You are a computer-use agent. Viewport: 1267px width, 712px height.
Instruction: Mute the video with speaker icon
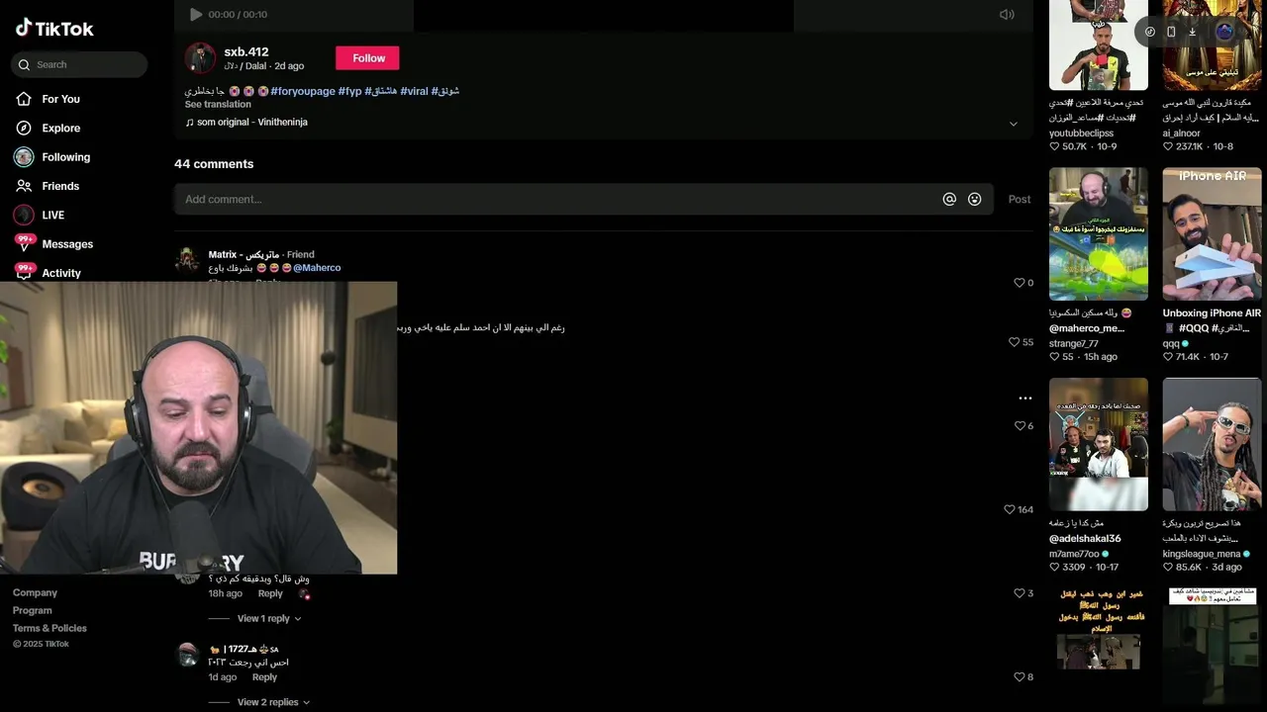pyautogui.click(x=1007, y=15)
